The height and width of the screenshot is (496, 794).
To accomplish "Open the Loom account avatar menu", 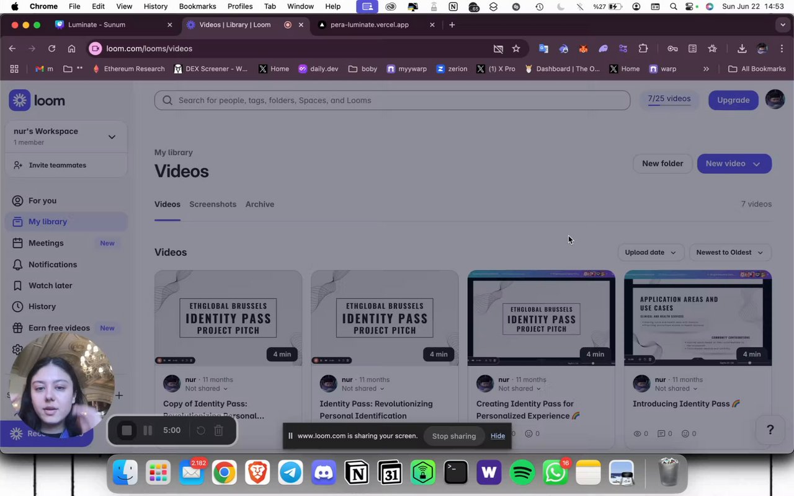I will tap(775, 99).
